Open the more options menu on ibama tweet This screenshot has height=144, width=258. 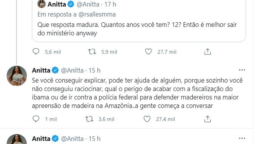pos(242,70)
